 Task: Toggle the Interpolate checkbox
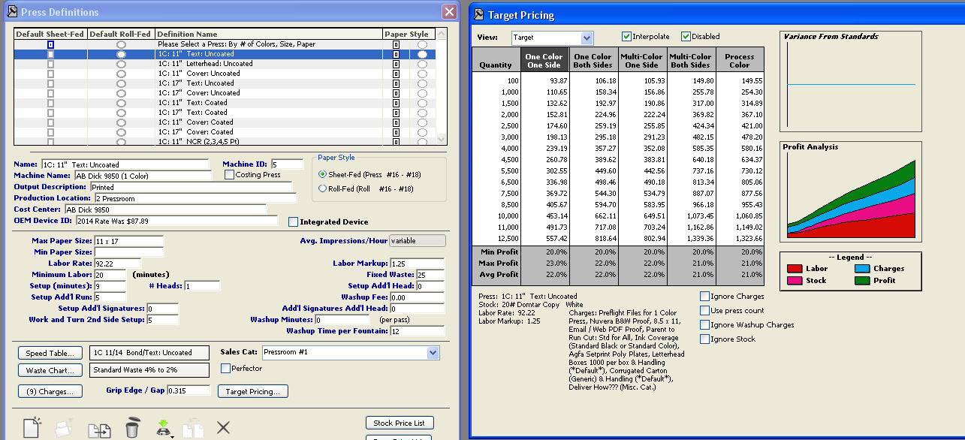pos(627,37)
